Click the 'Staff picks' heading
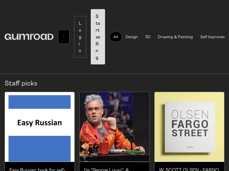 point(21,83)
